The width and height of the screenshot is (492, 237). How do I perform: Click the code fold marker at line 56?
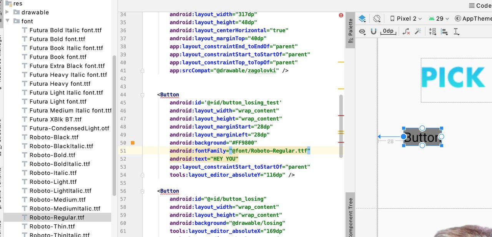[142, 191]
